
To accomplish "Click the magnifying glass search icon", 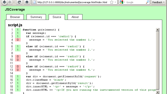I will click(x=148, y=2).
